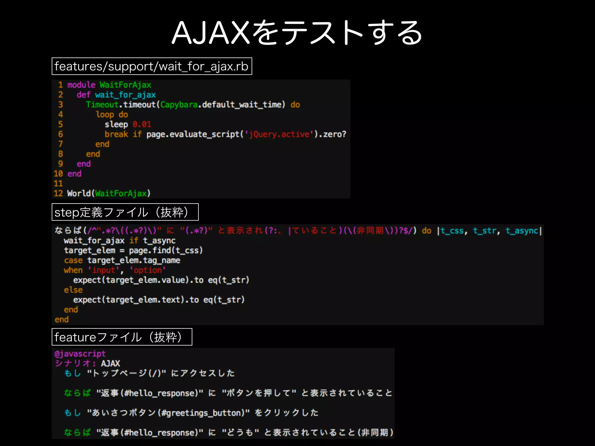The height and width of the screenshot is (446, 595).
Task: Click "expect(target_elem.text).to eq(t_str)"
Action: pos(159,300)
